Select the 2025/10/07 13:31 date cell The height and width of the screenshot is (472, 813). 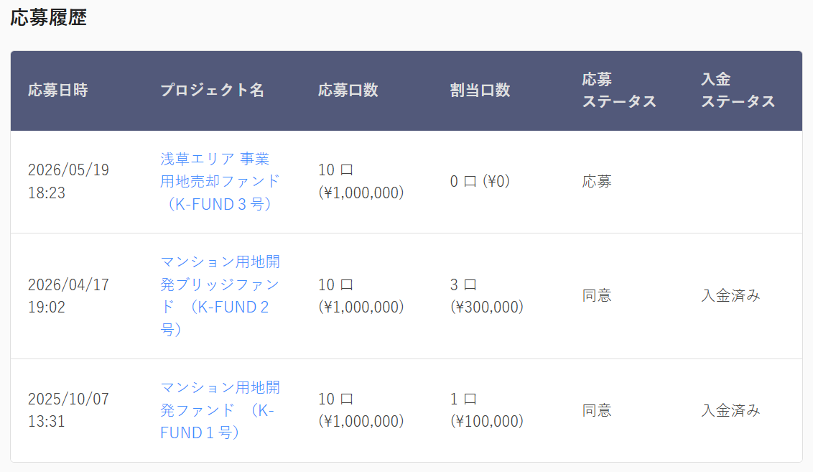point(68,410)
